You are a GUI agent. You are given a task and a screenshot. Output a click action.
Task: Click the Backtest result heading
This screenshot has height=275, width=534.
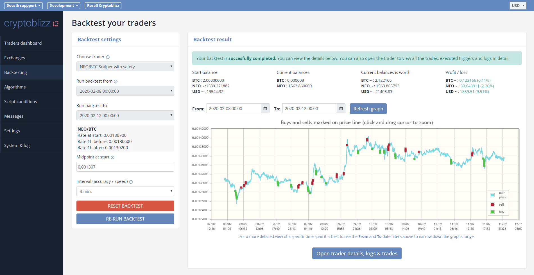(x=212, y=40)
